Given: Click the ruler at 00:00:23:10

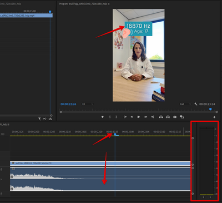Looking at the screenshot, I should tap(159, 132).
